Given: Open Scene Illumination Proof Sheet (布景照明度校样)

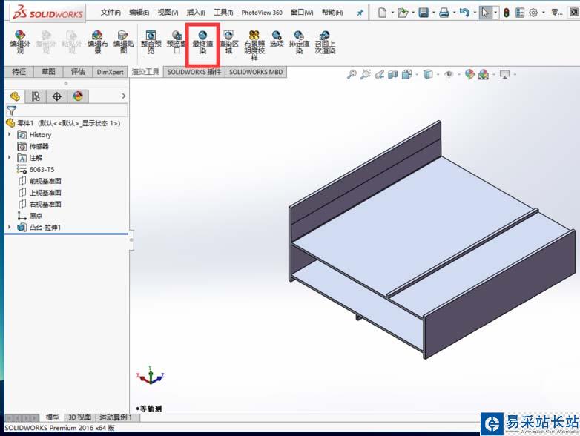Looking at the screenshot, I should [254, 45].
